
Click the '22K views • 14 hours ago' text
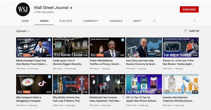(65, 68)
